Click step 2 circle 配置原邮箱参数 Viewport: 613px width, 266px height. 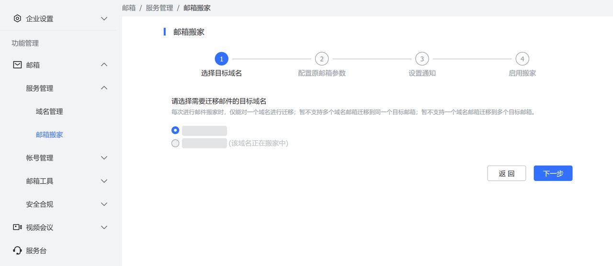321,59
